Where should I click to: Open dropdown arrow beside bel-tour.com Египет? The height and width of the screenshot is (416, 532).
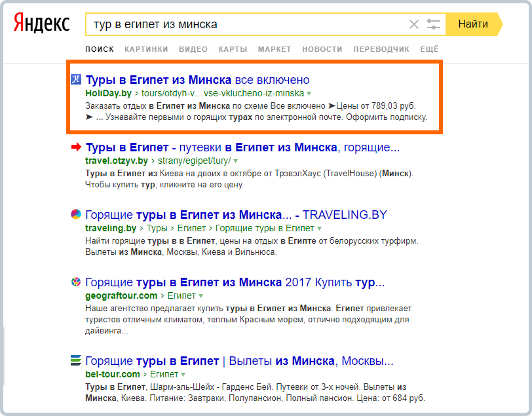(183, 375)
